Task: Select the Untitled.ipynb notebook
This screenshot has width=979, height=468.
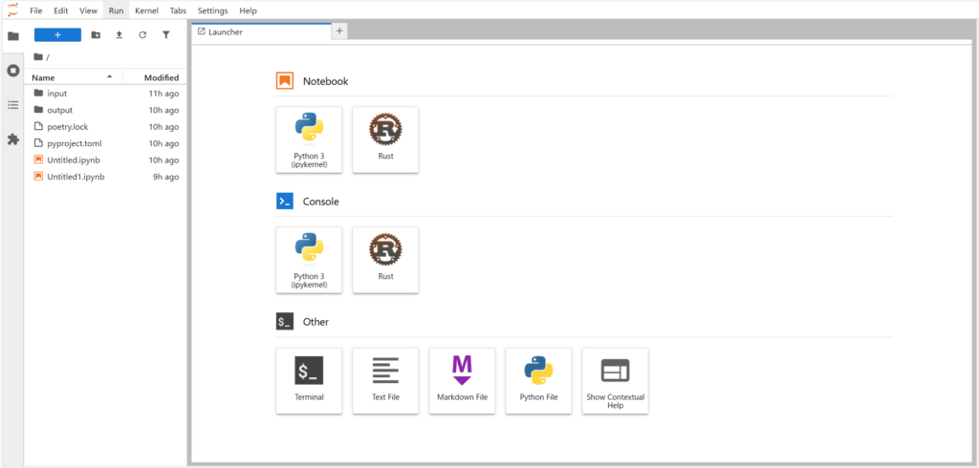Action: point(105,160)
